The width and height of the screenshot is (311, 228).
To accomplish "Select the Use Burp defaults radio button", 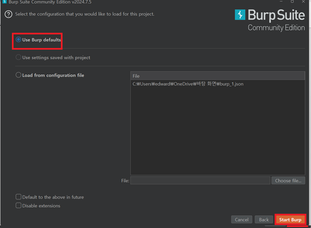I will [18, 39].
